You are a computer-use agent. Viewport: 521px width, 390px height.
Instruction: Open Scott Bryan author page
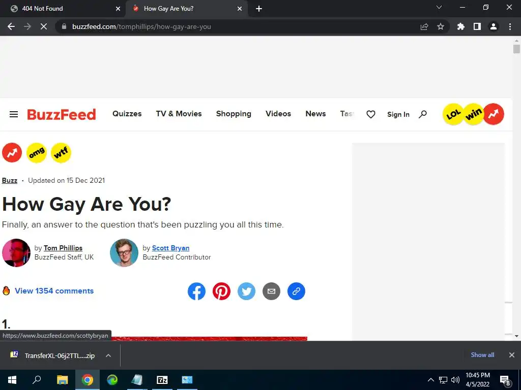point(171,248)
